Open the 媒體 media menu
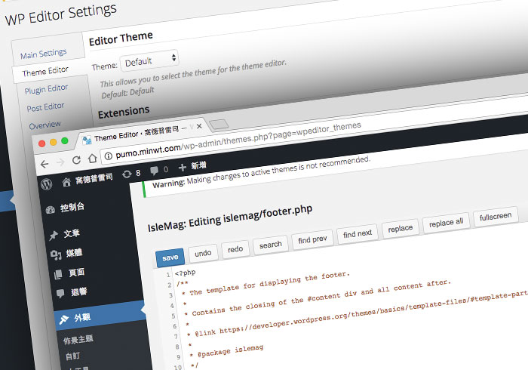528x370 pixels. 66,254
